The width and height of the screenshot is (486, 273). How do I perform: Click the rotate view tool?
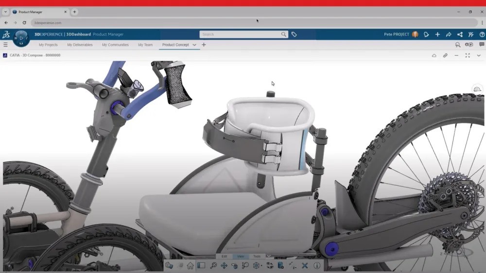(x=235, y=266)
